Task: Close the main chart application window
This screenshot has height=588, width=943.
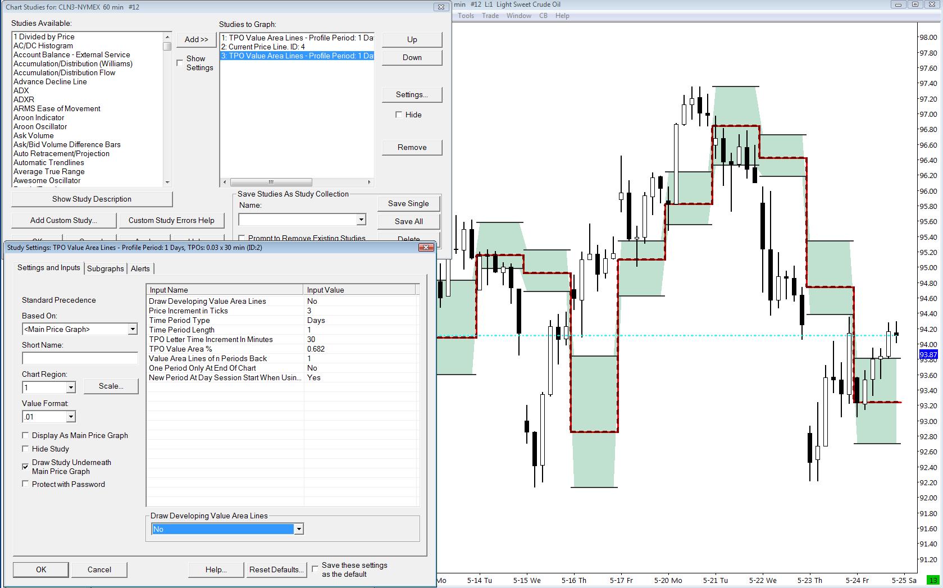Action: tap(932, 4)
